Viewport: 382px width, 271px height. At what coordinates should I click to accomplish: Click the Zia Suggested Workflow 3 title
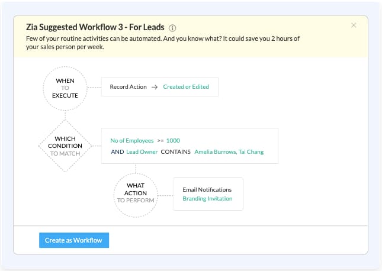[95, 27]
